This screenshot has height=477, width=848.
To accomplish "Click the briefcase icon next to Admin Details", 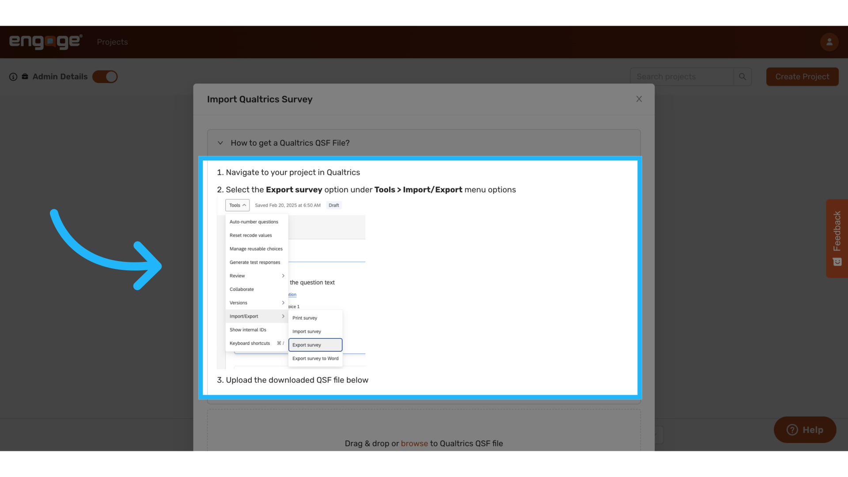I will pyautogui.click(x=25, y=76).
